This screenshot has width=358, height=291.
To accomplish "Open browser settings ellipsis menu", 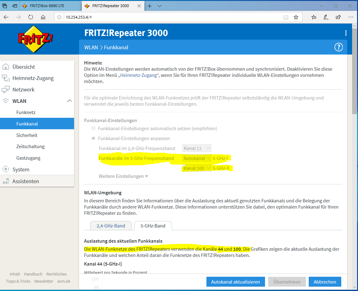I will pos(351,17).
